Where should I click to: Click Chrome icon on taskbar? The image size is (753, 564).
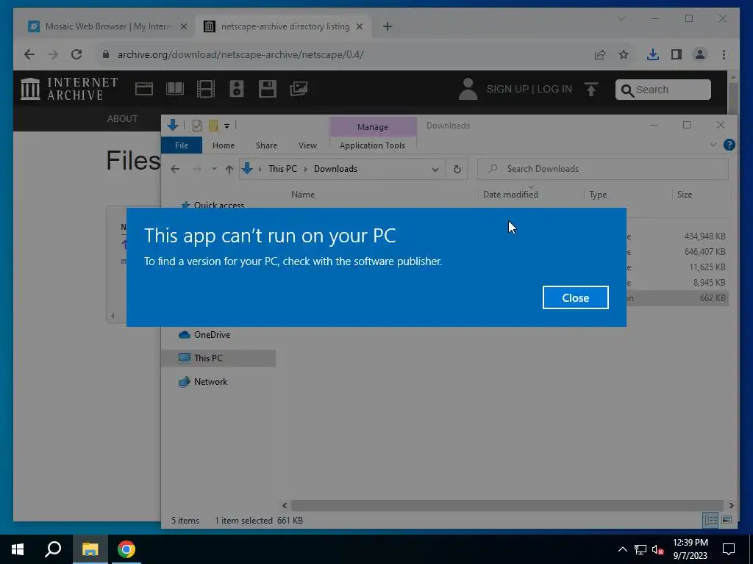click(x=126, y=549)
